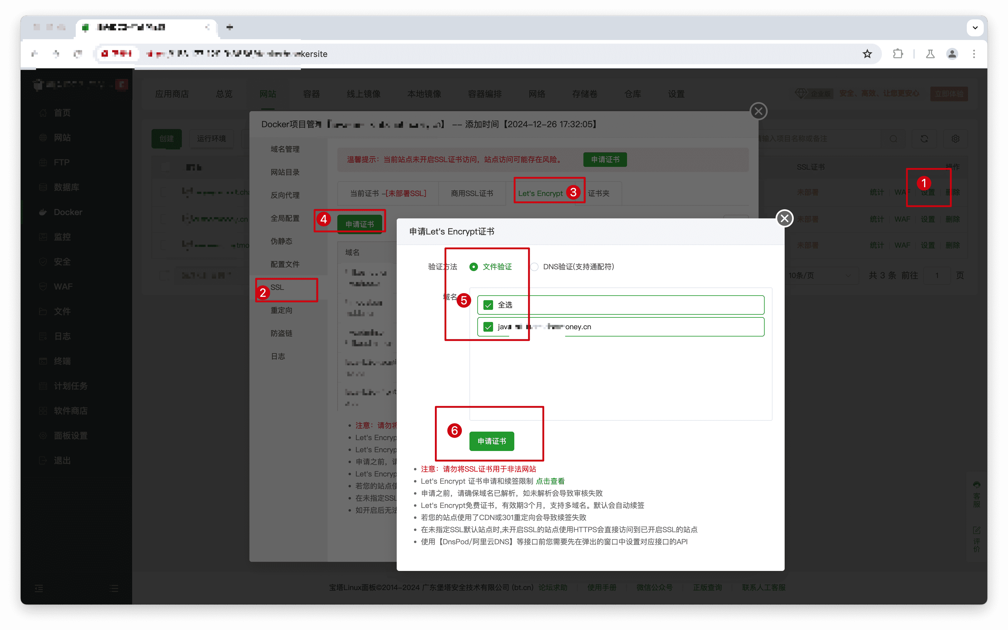Switch to the Let's Encrypt tab
This screenshot has width=1008, height=630.
point(540,193)
